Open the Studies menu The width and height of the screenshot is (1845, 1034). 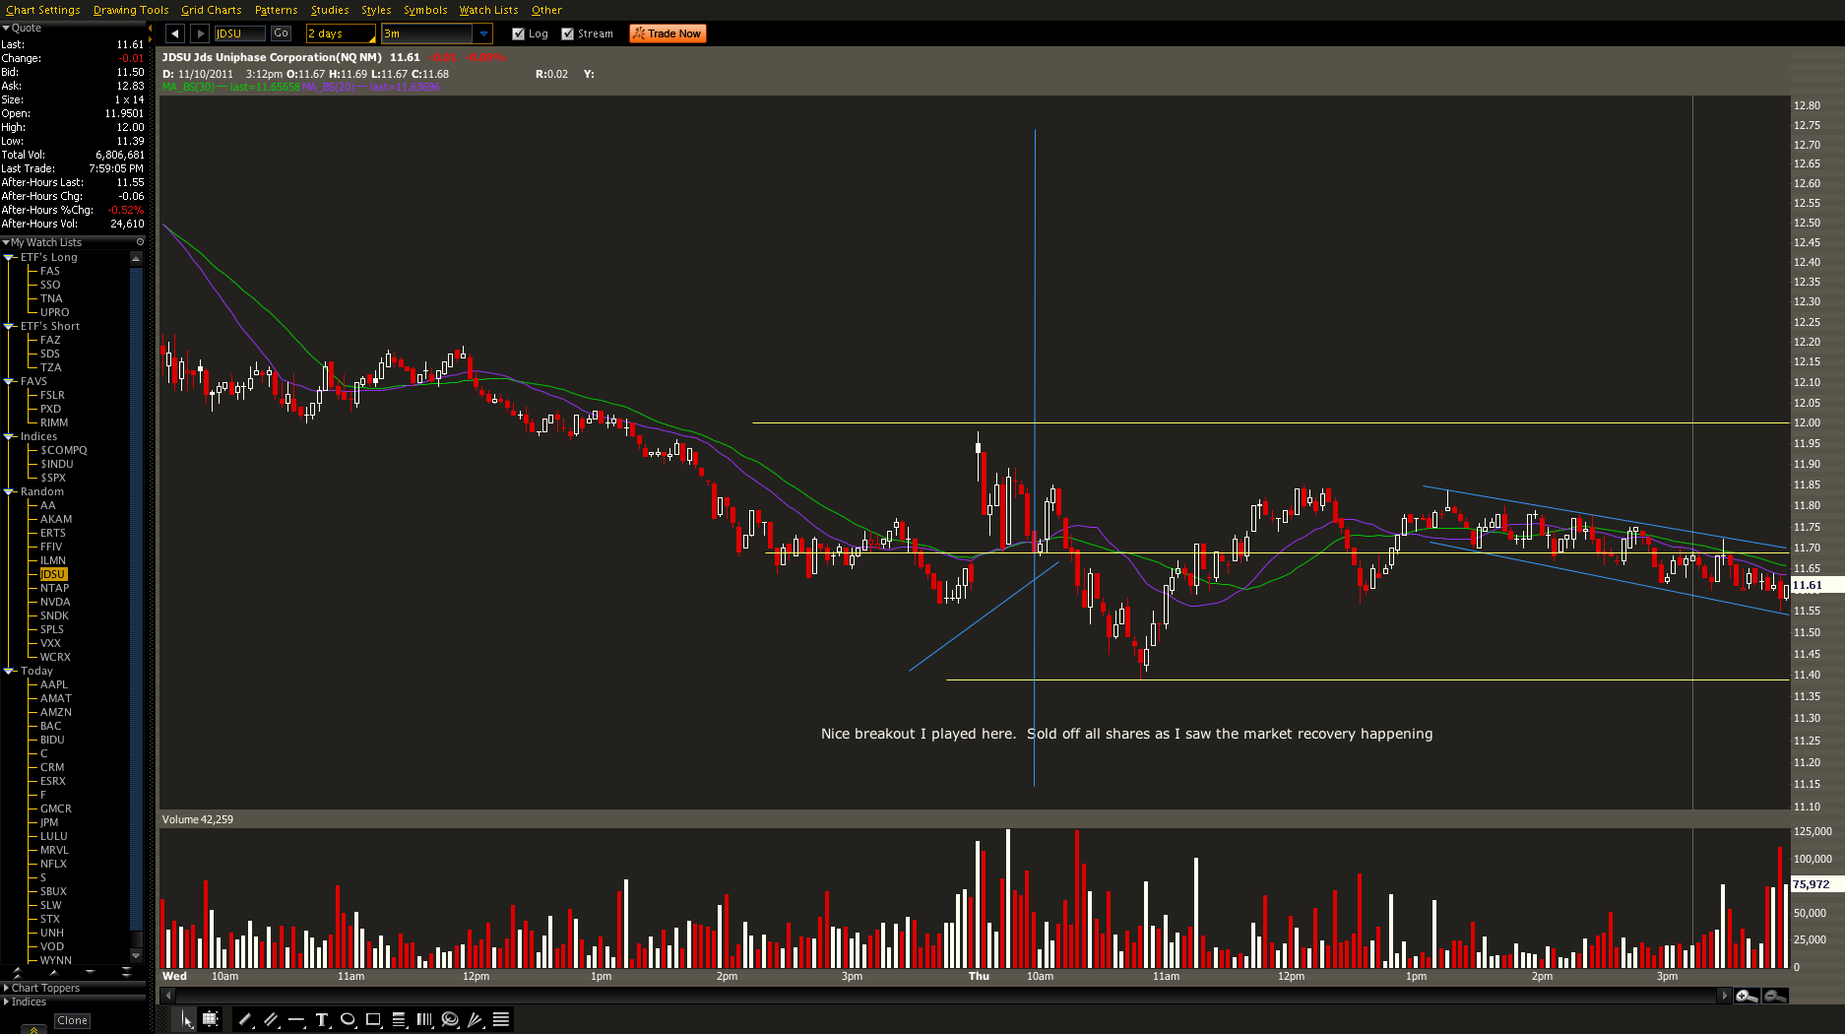(330, 10)
